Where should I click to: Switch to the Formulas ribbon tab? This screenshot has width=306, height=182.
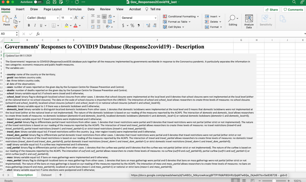click(x=74, y=9)
